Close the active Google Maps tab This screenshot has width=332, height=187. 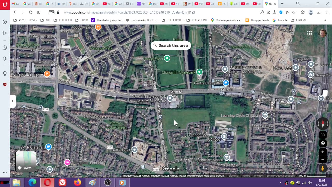[275, 4]
